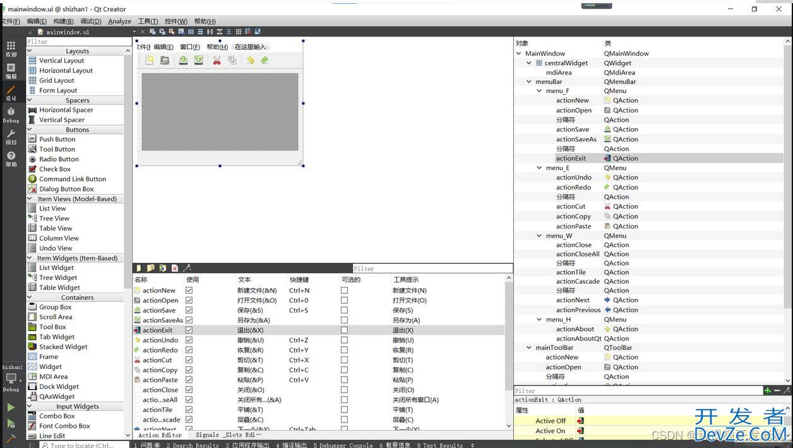
Task: Build the project with the hammer icon
Action: click(x=11, y=439)
